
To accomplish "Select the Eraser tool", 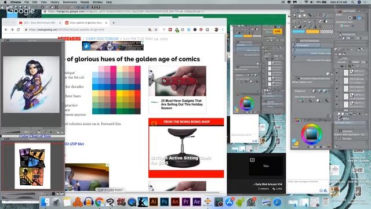I will point(320,21).
